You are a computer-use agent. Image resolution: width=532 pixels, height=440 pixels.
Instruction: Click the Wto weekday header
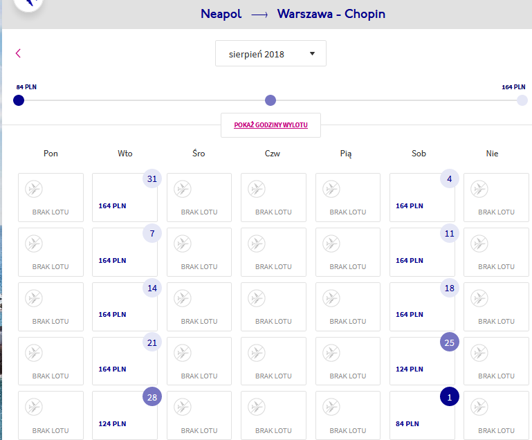pyautogui.click(x=125, y=154)
